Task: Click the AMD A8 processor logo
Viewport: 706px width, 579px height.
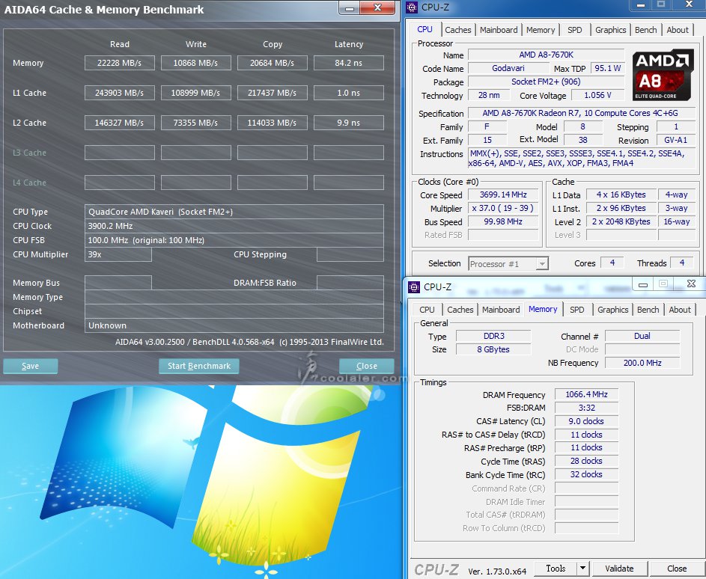Action: pos(663,75)
